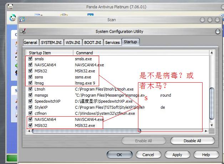This screenshot has width=224, height=164.
Task: Select the D:\温度显示\SpeedswitchXP.exe command
Action: coord(104,101)
